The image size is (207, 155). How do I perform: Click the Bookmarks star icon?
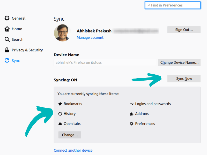click(x=60, y=104)
